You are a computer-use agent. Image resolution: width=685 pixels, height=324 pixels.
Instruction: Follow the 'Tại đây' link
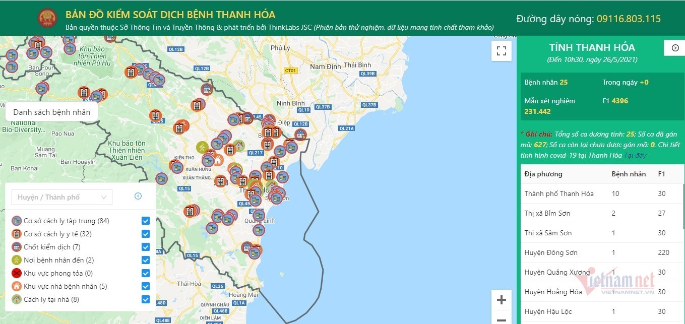pos(635,155)
